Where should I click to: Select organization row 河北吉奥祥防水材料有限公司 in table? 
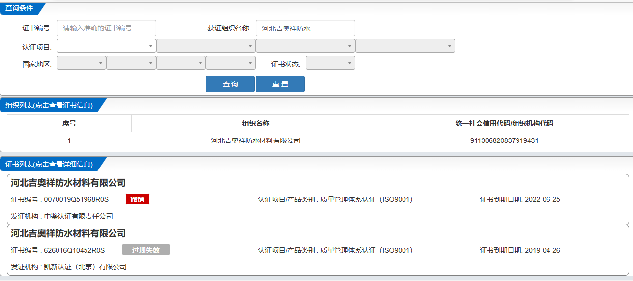[x=317, y=140]
